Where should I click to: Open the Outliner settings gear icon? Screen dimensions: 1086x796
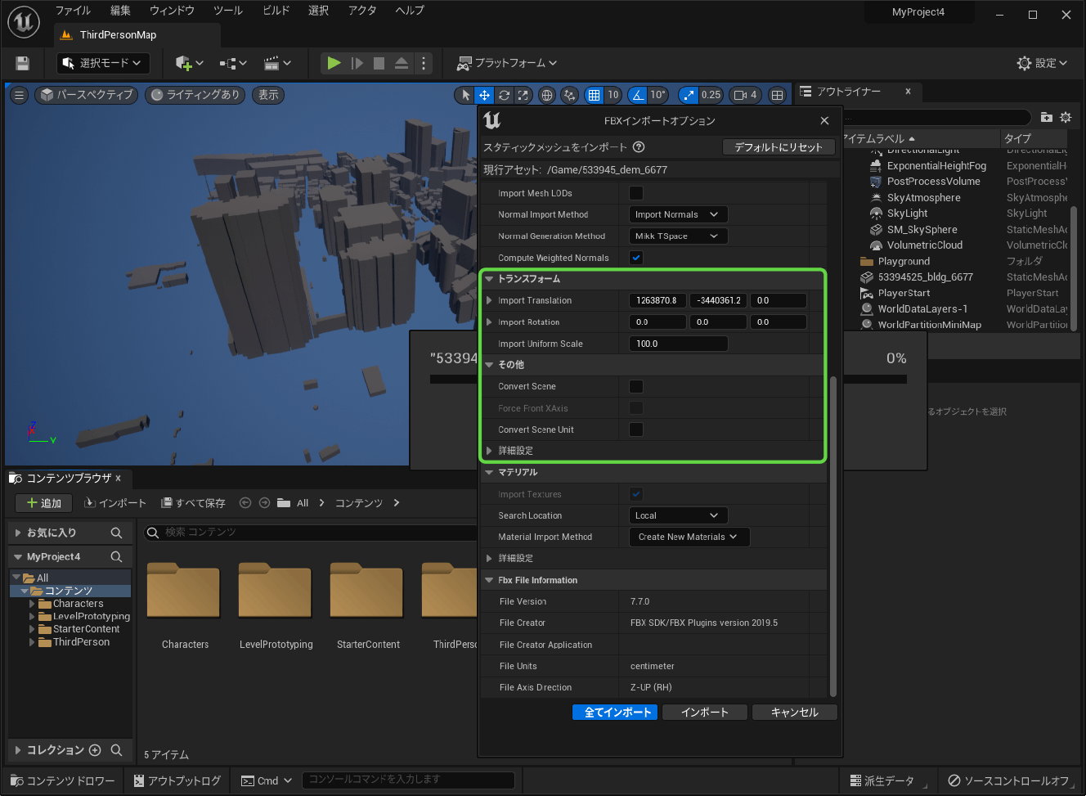[x=1066, y=117]
